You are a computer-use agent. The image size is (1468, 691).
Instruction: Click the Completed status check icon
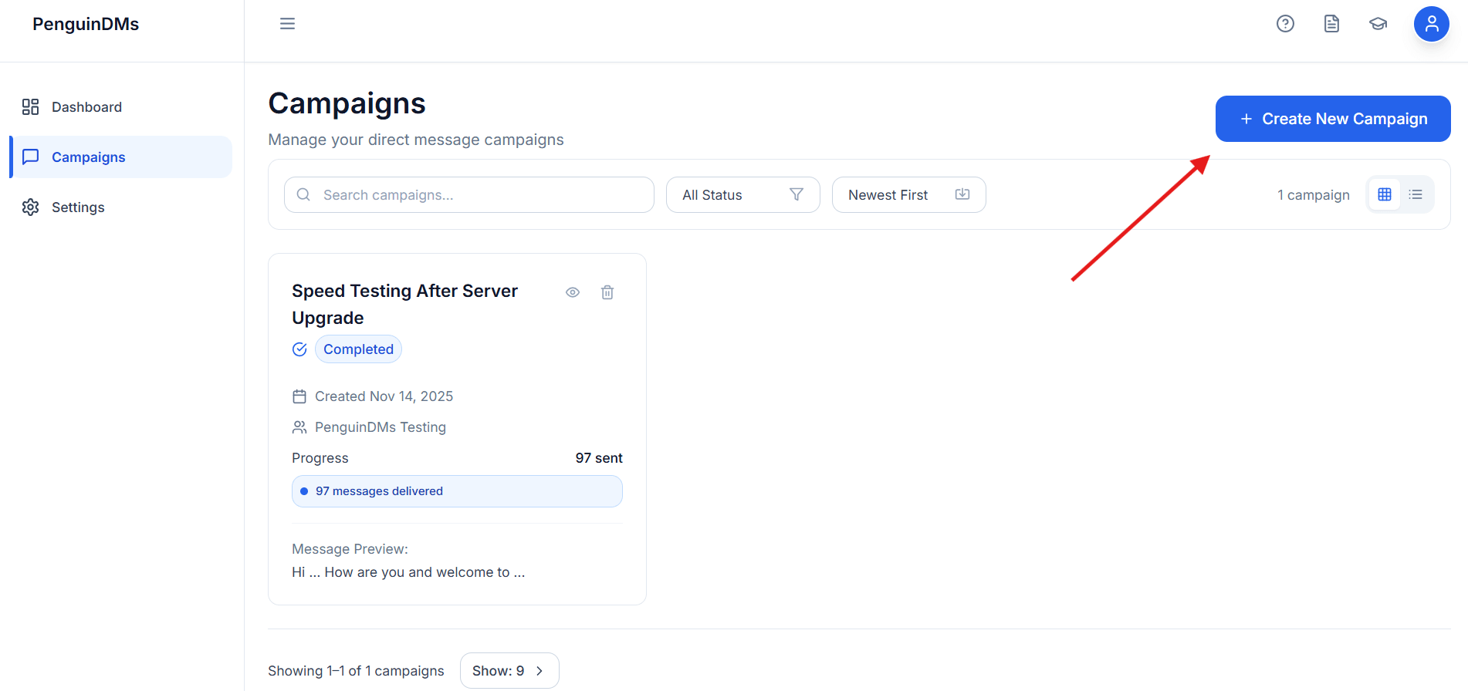tap(300, 349)
